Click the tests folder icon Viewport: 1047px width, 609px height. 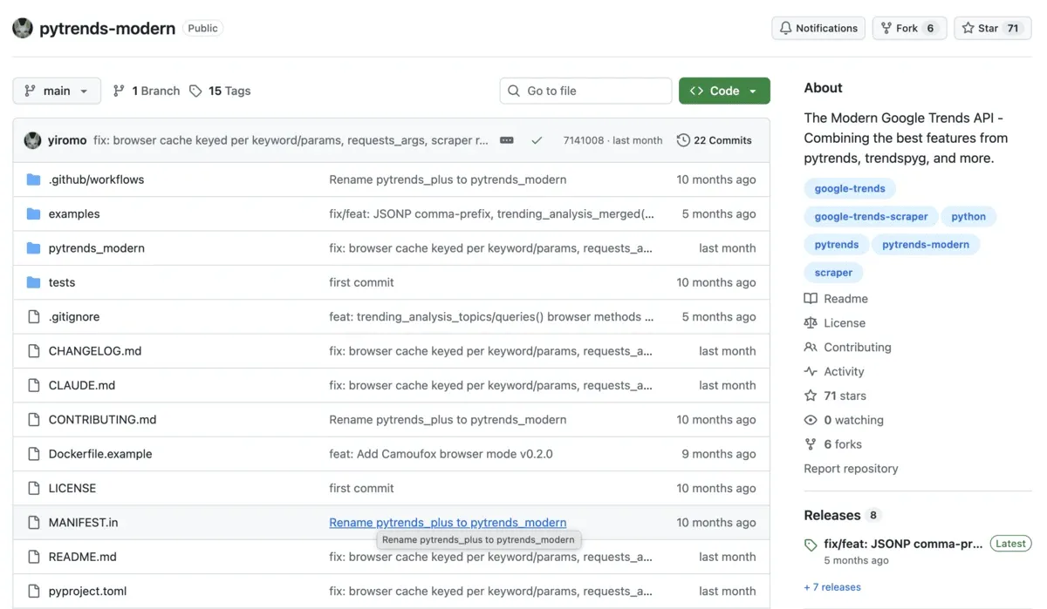pos(33,282)
